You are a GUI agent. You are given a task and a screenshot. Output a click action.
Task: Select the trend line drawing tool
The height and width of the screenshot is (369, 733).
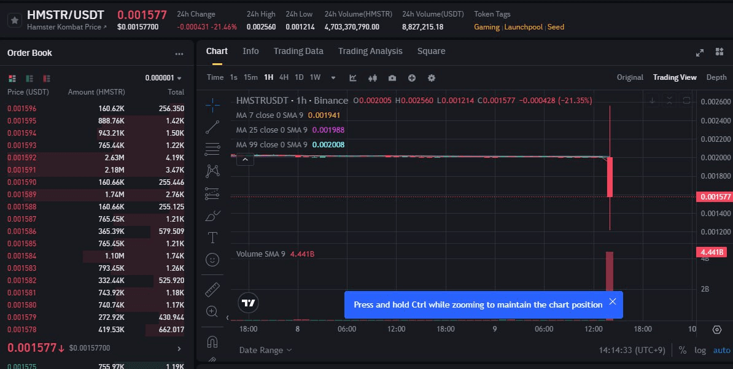212,127
